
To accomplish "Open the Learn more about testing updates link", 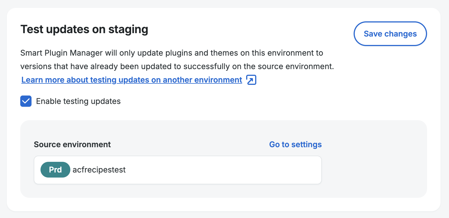I will [x=132, y=80].
